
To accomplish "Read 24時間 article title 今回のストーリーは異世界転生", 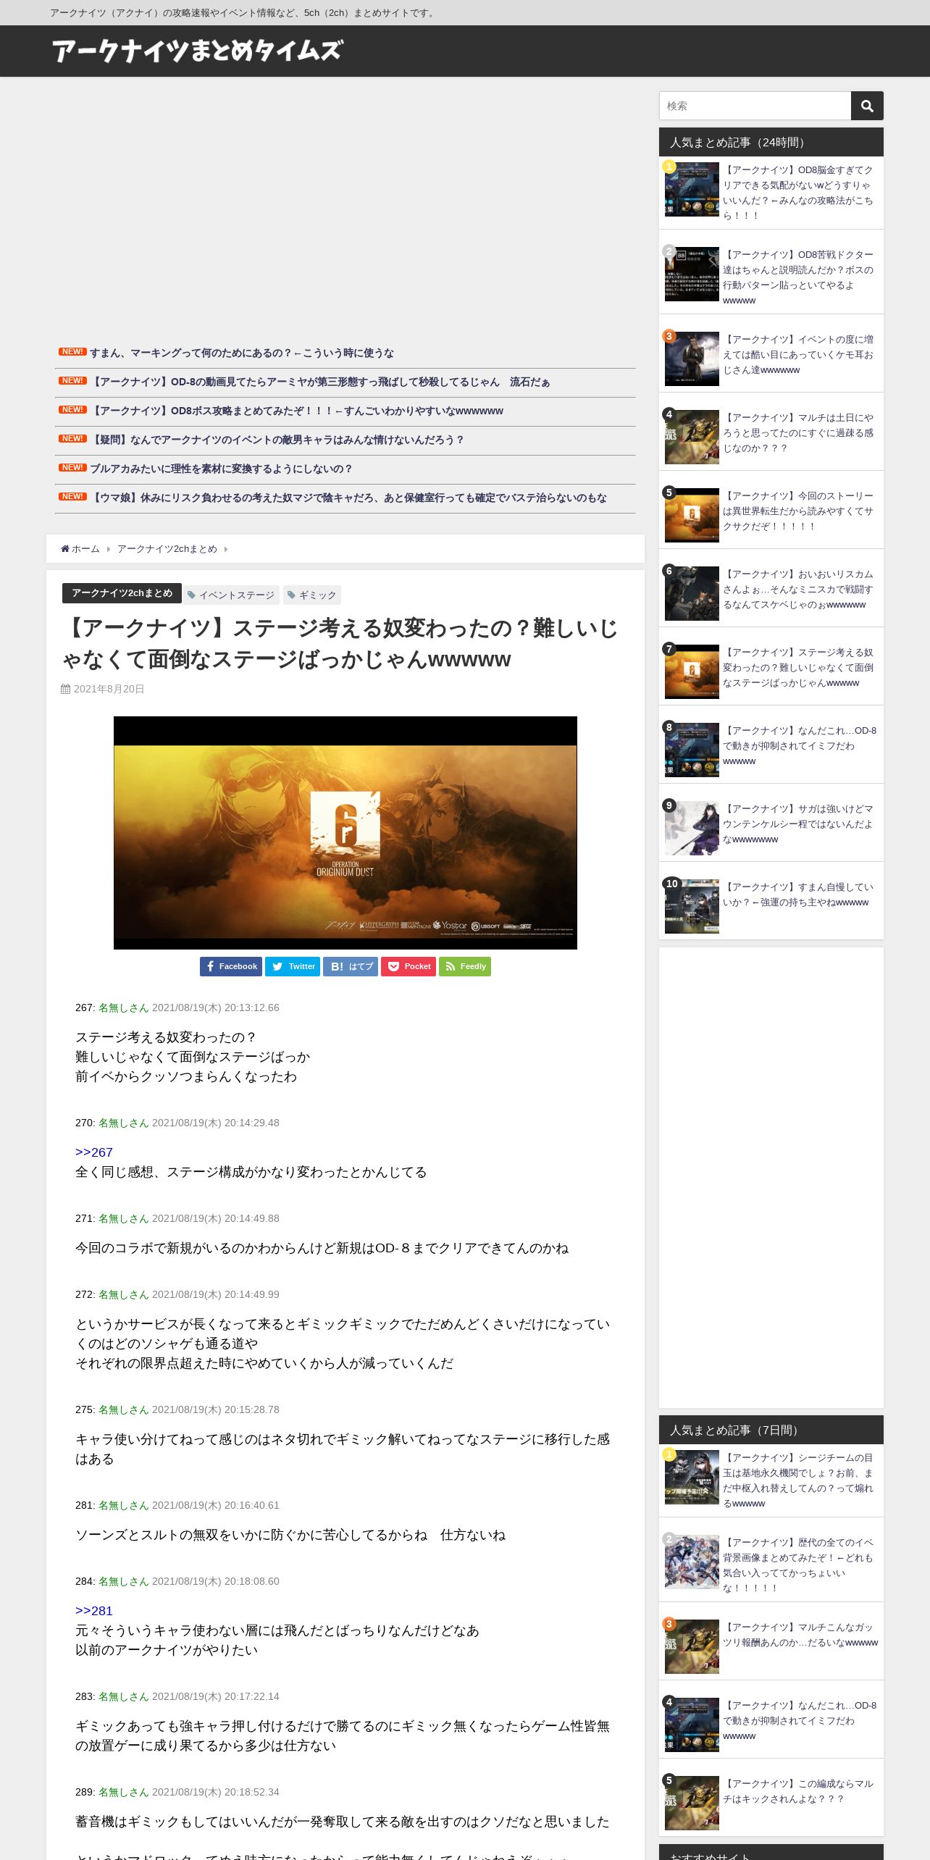I will tap(798, 511).
